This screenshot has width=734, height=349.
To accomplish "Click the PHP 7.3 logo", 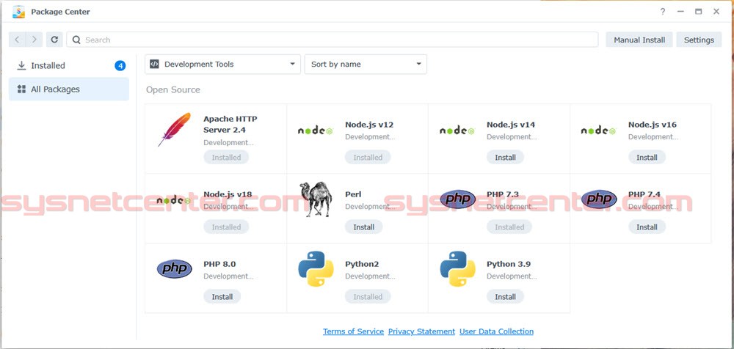I will [457, 199].
